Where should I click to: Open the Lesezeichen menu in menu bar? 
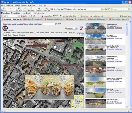32,5
